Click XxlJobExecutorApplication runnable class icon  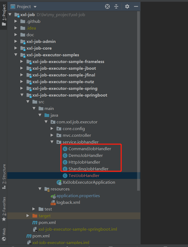tap(59, 182)
